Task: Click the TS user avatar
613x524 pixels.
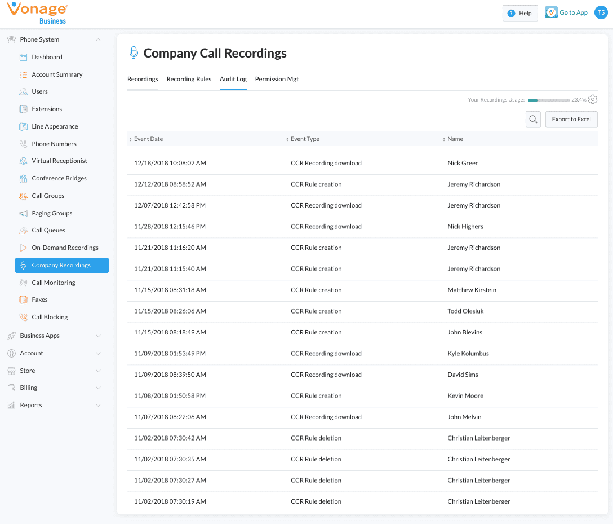Action: point(601,12)
